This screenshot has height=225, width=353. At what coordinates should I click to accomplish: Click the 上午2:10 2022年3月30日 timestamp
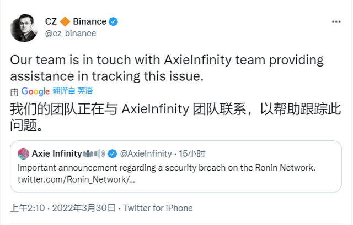(62, 208)
